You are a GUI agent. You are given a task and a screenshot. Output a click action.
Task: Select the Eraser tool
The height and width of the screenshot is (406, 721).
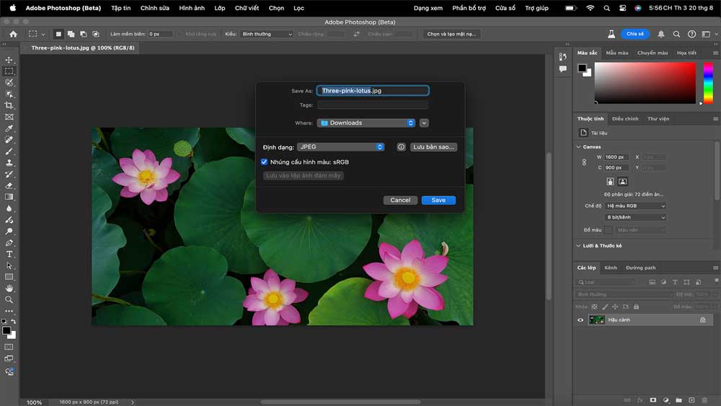pos(9,186)
